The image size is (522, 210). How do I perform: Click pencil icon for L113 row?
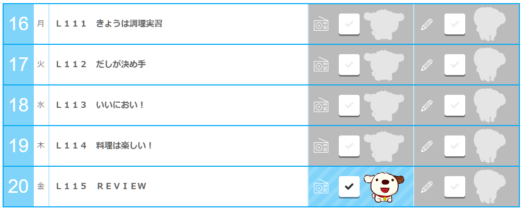pyautogui.click(x=427, y=105)
